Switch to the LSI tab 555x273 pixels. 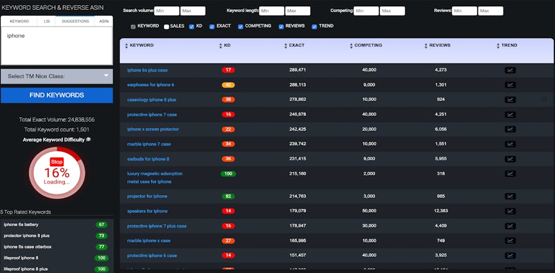click(x=47, y=21)
